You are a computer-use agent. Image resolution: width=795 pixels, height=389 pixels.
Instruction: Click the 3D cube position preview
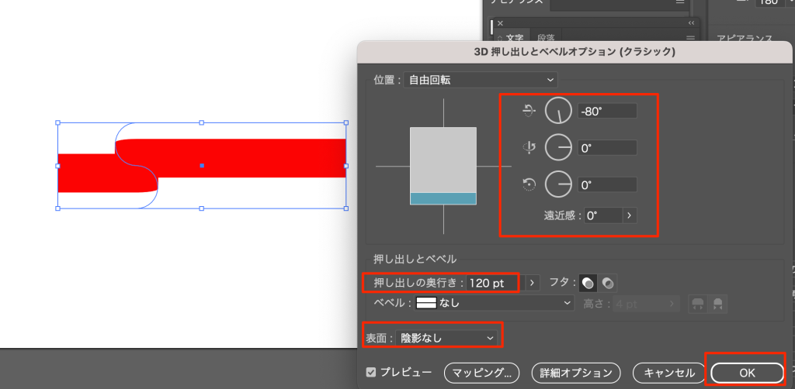(x=443, y=166)
